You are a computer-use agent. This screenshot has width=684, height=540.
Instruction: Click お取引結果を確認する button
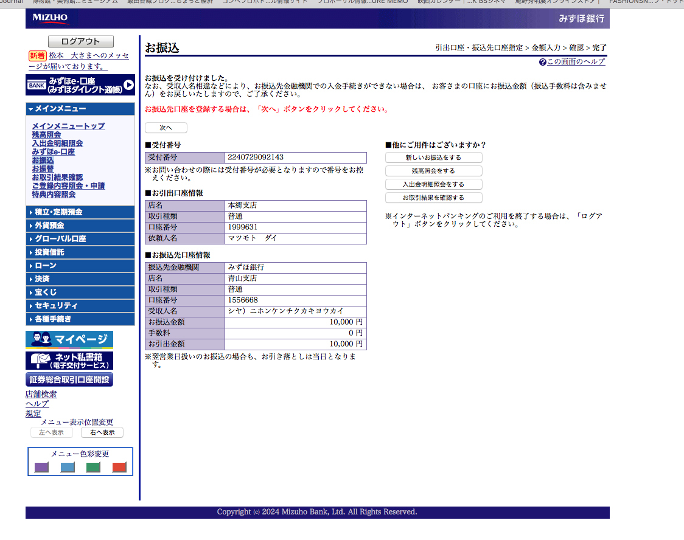[434, 198]
